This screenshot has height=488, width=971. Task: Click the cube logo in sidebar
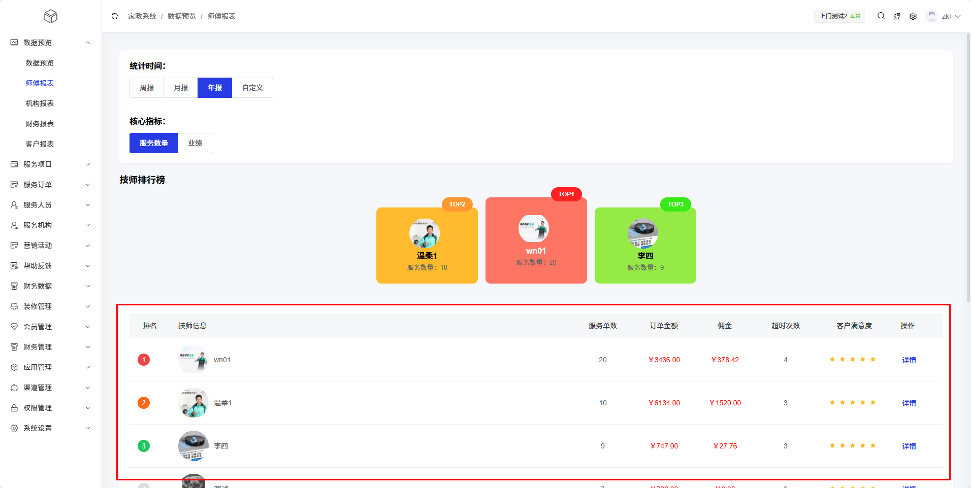pos(51,16)
